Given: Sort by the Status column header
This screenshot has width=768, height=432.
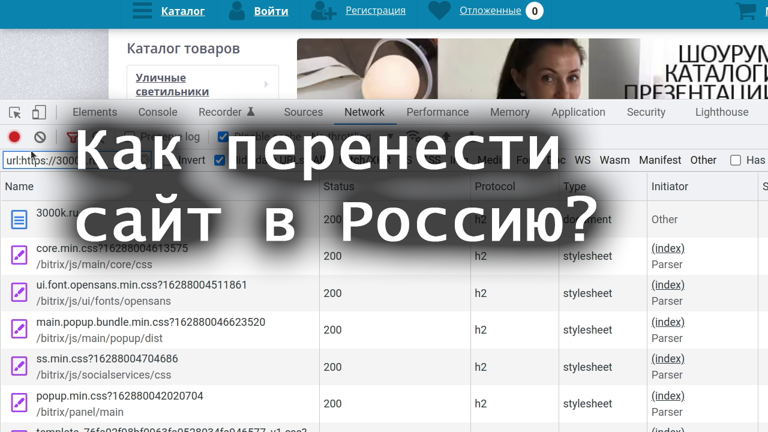Looking at the screenshot, I should pos(395,187).
